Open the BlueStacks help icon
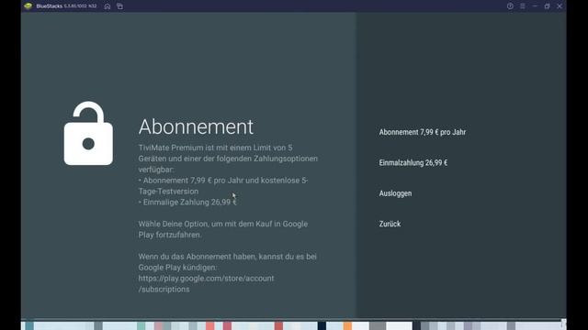The width and height of the screenshot is (588, 330). 510,6
